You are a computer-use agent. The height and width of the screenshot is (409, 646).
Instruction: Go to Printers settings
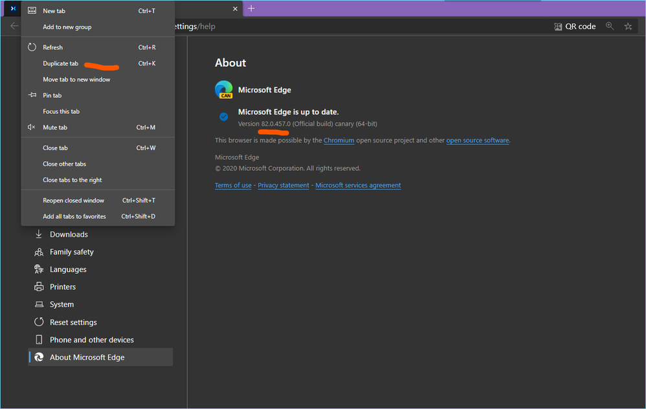100,287
